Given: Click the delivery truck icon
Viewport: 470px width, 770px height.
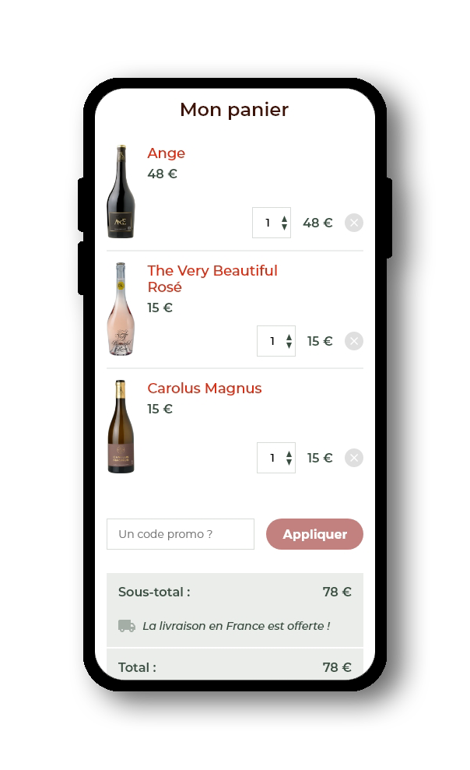Looking at the screenshot, I should (x=127, y=626).
